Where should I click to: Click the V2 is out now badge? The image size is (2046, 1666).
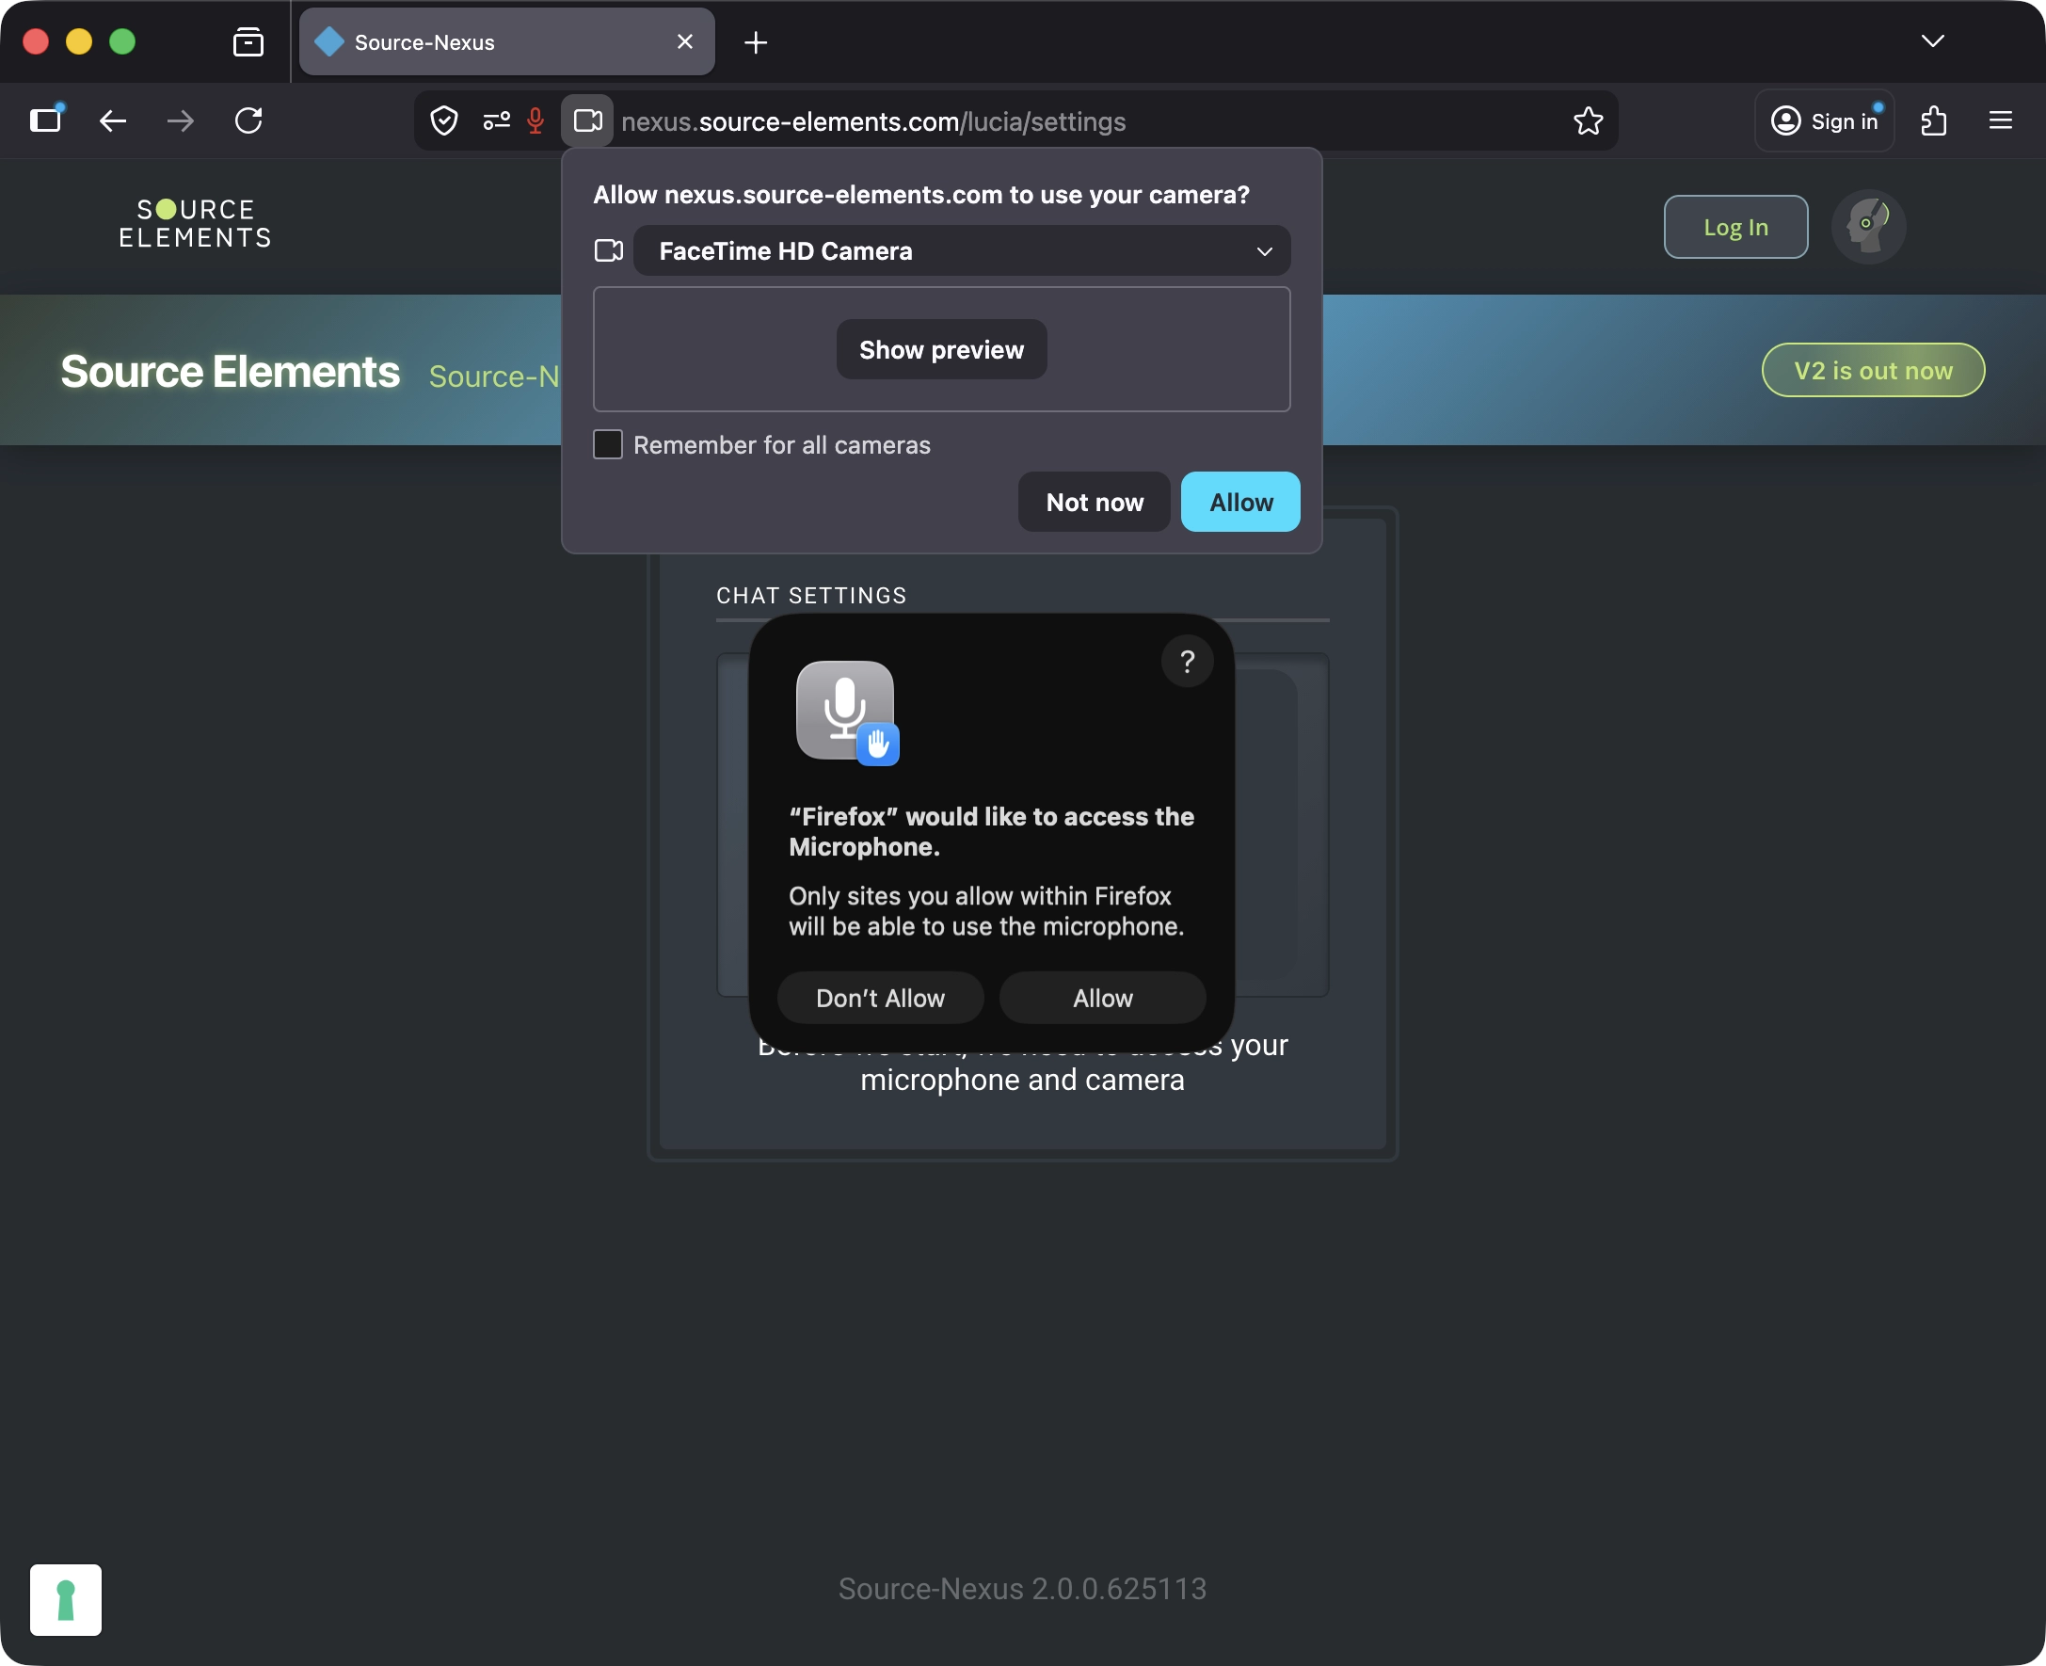(x=1873, y=371)
